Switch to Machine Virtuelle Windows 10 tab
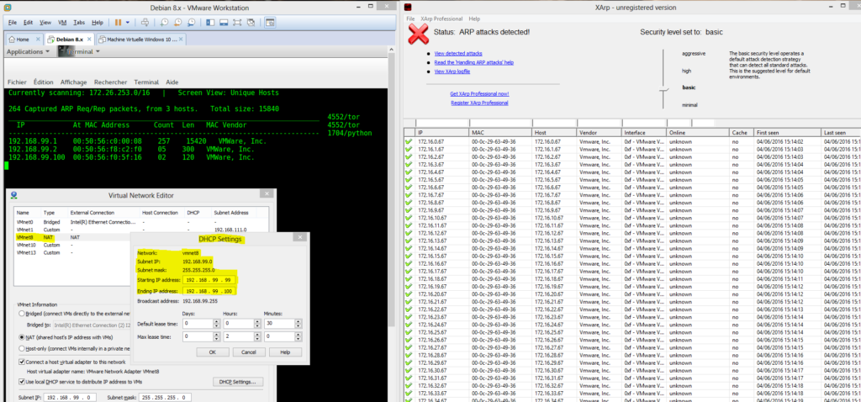Viewport: 861px width, 402px height. pos(141,40)
